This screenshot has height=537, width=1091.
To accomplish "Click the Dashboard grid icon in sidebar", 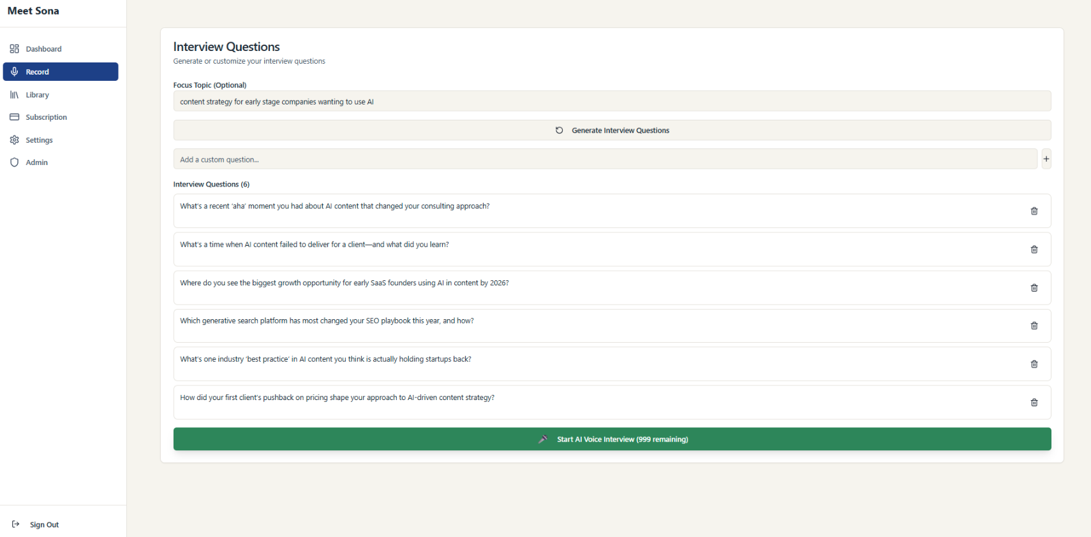I will coord(14,49).
